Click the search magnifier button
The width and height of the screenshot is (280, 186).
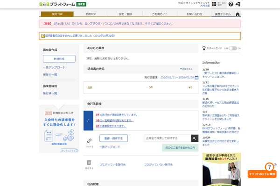coord(195,138)
